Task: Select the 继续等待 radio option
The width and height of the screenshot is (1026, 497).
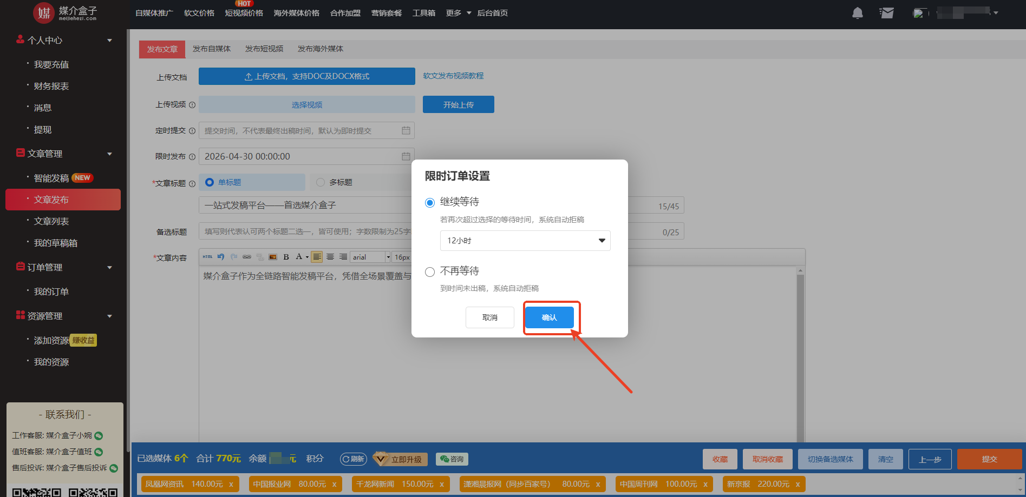Action: 430,203
